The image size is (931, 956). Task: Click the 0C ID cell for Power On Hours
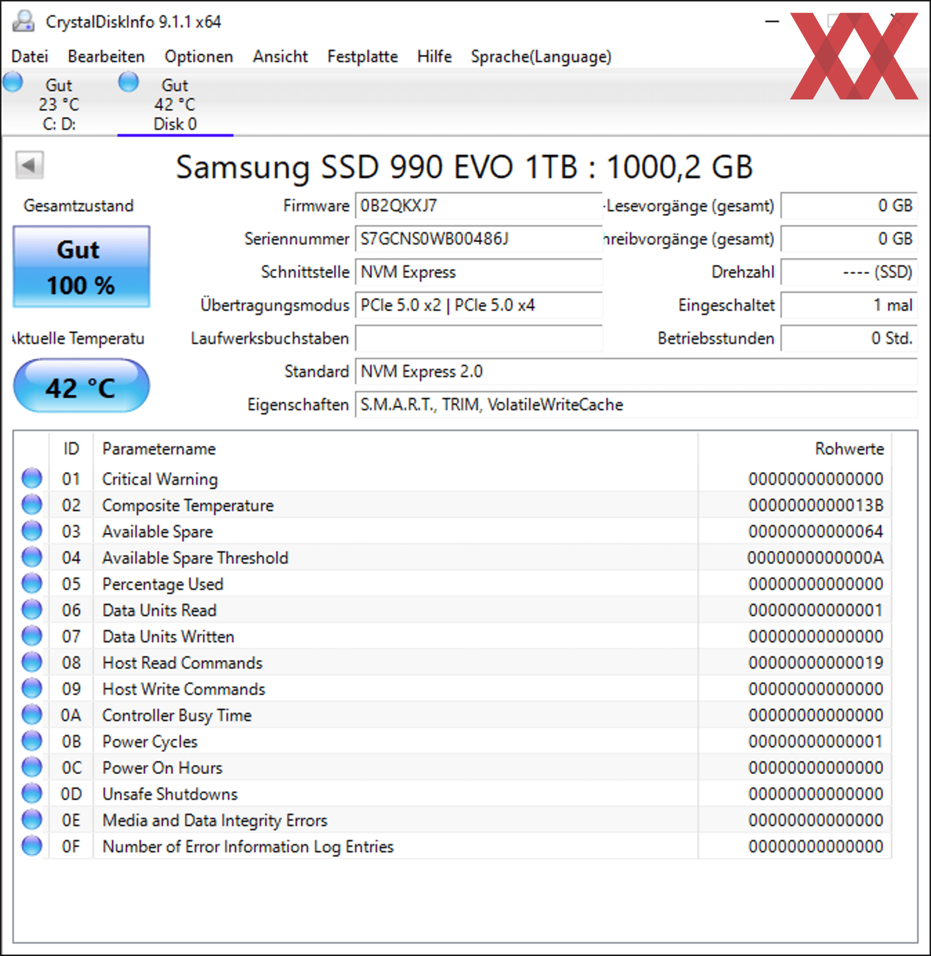pyautogui.click(x=71, y=768)
